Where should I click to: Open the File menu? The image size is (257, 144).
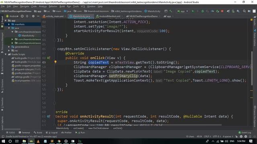pyautogui.click(x=3, y=6)
